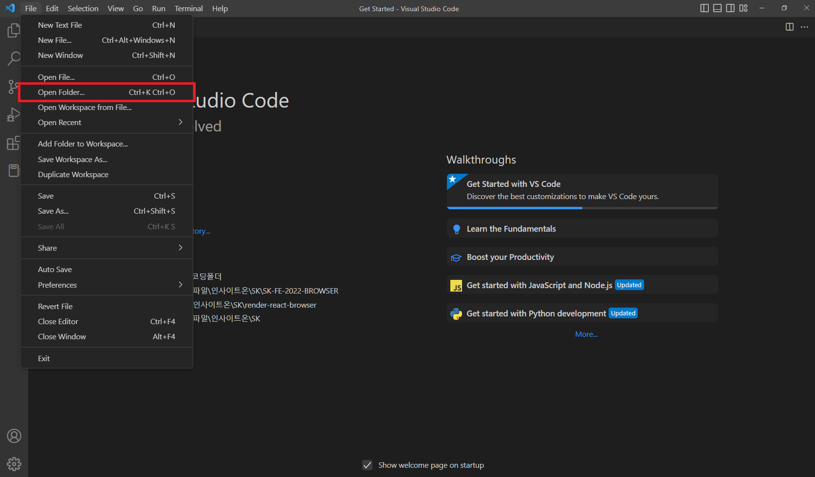815x477 pixels.
Task: Open the Accounts icon in activity bar
Action: pos(14,436)
